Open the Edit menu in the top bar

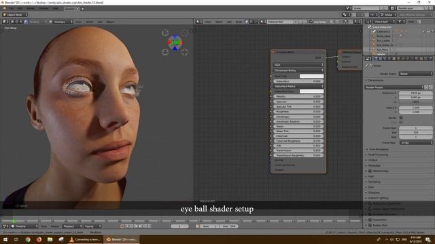[20, 9]
